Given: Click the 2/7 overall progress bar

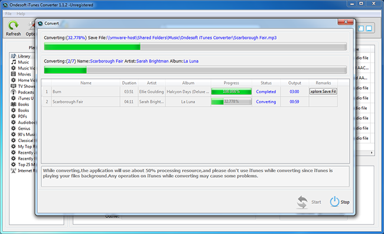Looking at the screenshot, I should click(x=195, y=70).
